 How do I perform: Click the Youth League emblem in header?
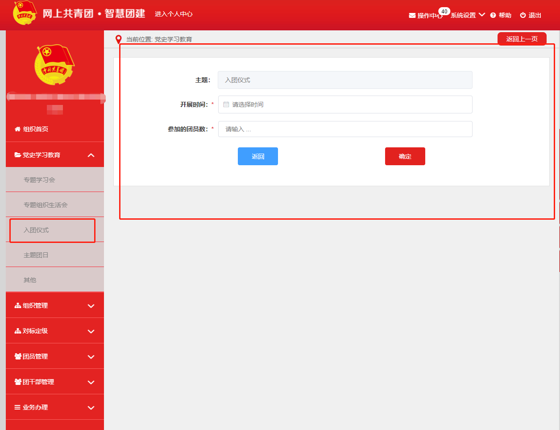25,13
